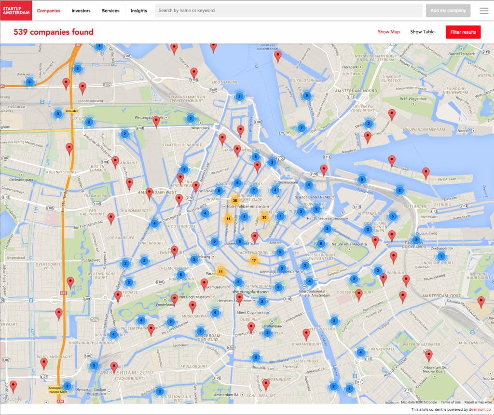The image size is (494, 415).
Task: Click the Startup Amsterdam logo
Action: coord(16,10)
